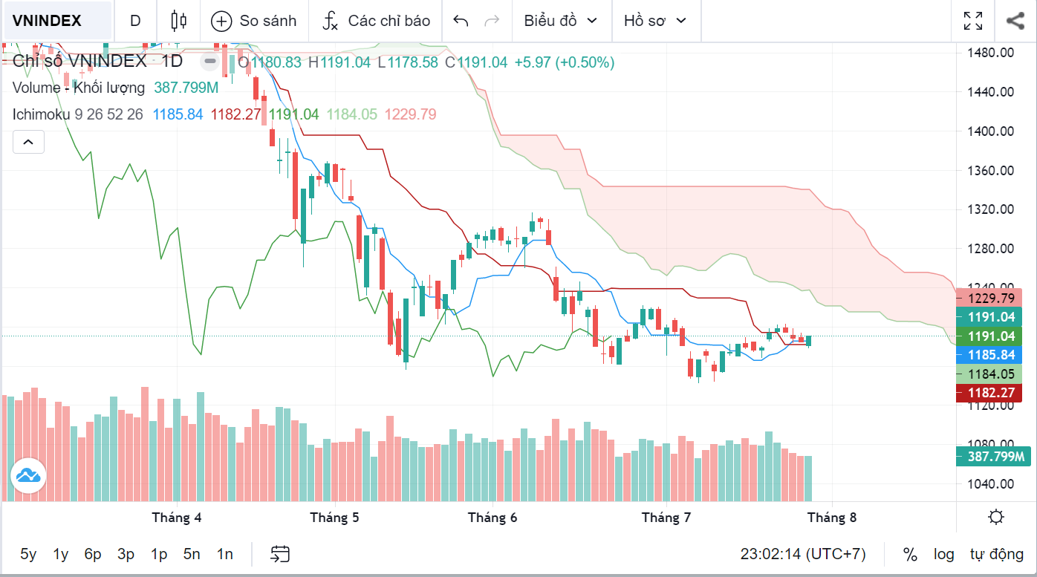Click the Volume - Khối lượng legend
Viewport: 1037px width, 577px height.
[79, 88]
